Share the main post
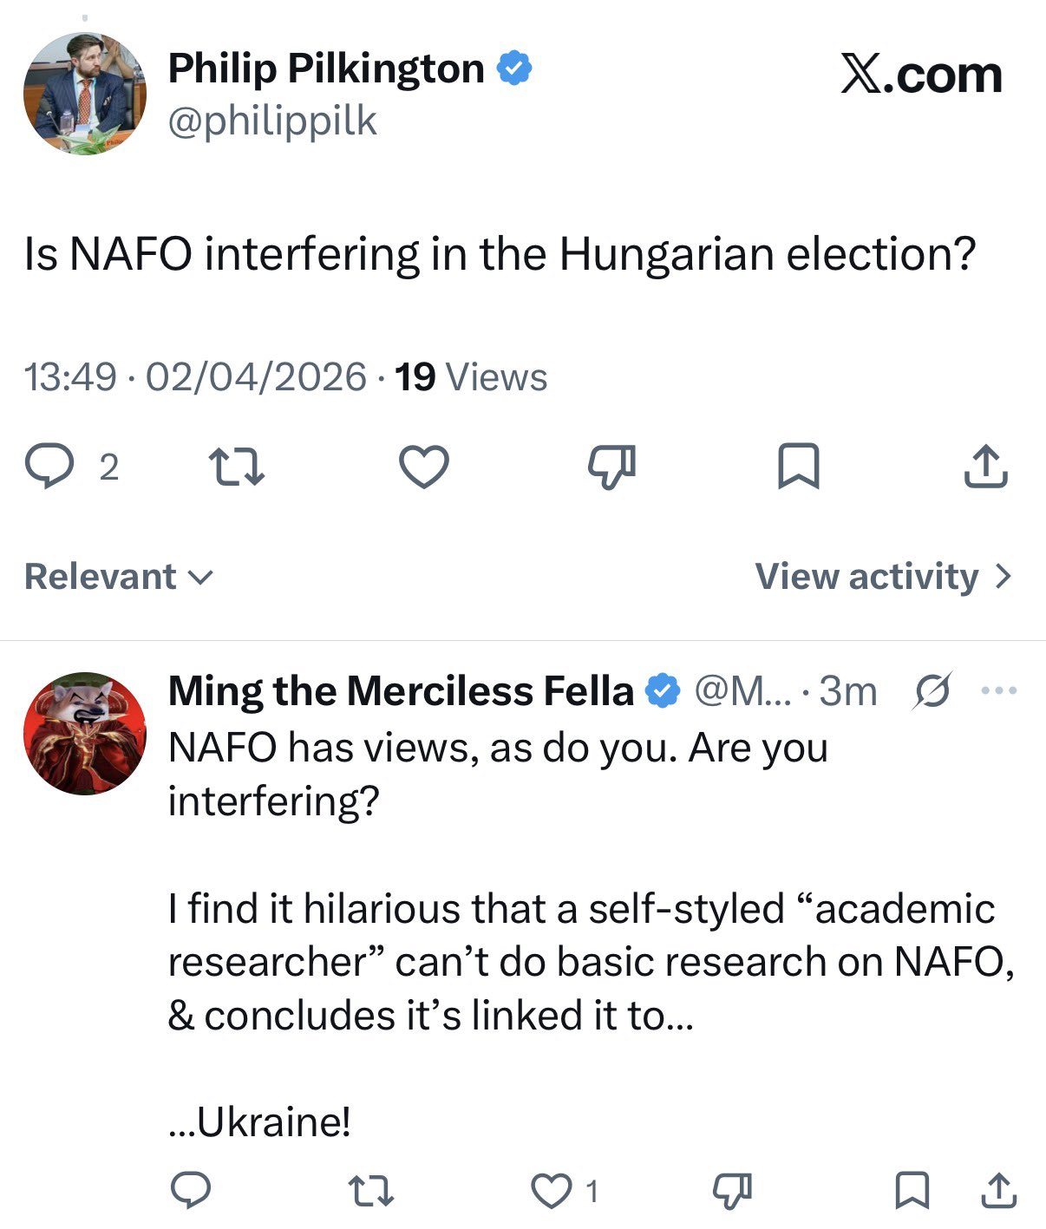Viewport: 1046px width, 1229px height. [986, 466]
